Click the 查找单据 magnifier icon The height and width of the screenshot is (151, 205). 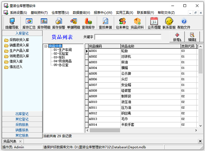[x=105, y=23]
